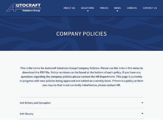Click the UTOCRAFT wordmark in the logo
The width and height of the screenshot is (163, 120).
tap(28, 5)
